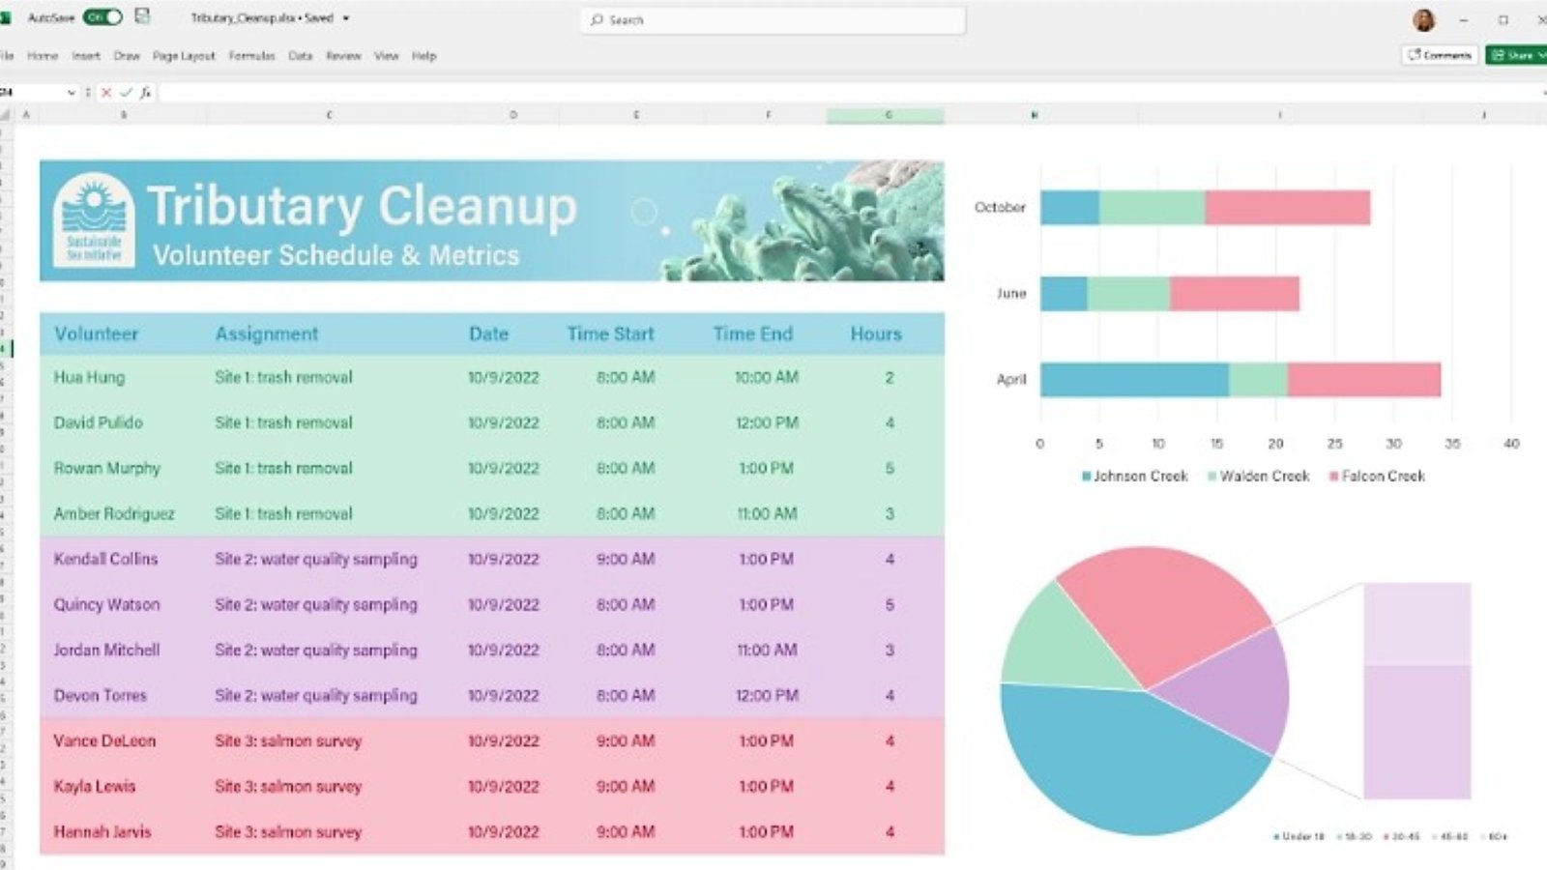Click the Save icon in title bar
1547x870 pixels.
pyautogui.click(x=142, y=16)
